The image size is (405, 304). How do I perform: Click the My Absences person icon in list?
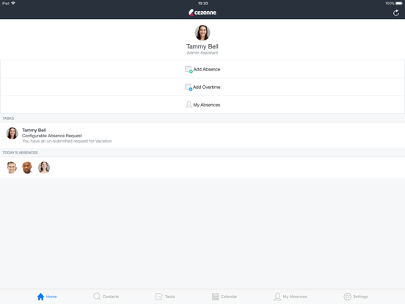click(189, 104)
